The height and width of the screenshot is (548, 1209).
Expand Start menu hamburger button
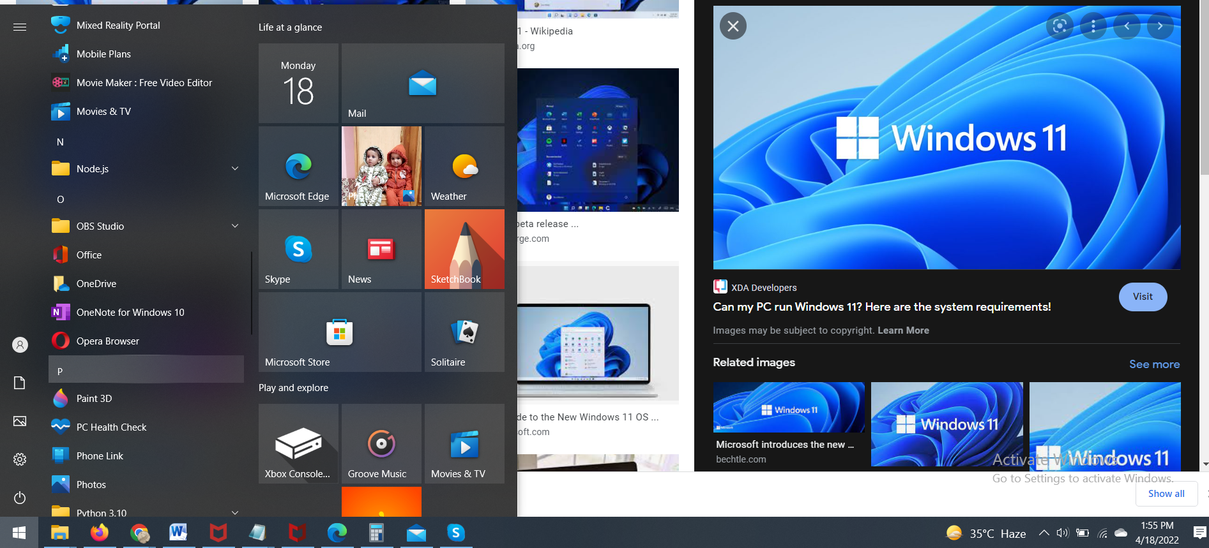(x=20, y=27)
